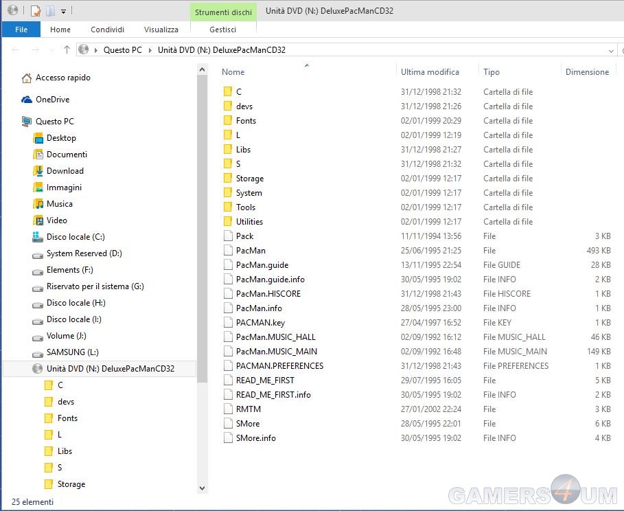Click the navigation pane scroll up arrow
The width and height of the screenshot is (624, 511).
202,69
